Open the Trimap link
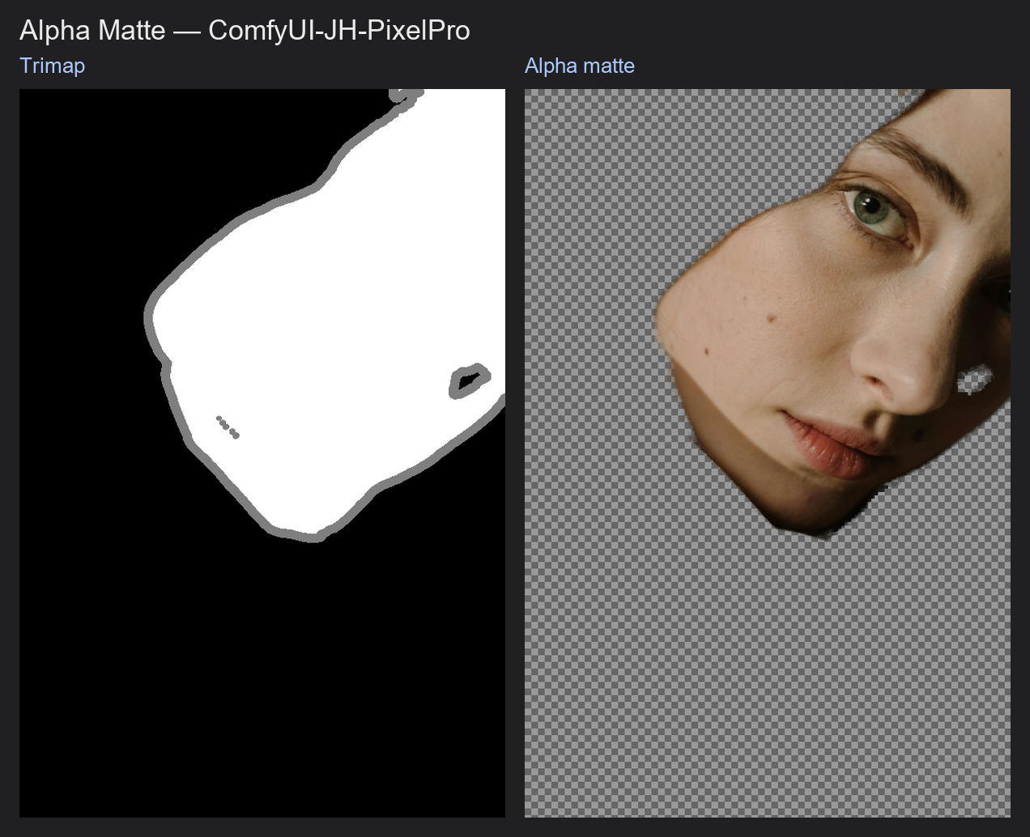Image resolution: width=1030 pixels, height=837 pixels. coord(52,66)
